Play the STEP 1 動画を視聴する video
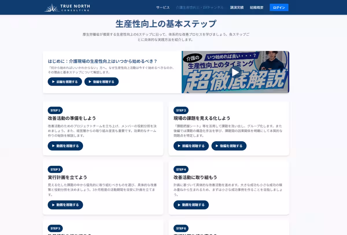Screen dimensions: 347x235 [65, 146]
